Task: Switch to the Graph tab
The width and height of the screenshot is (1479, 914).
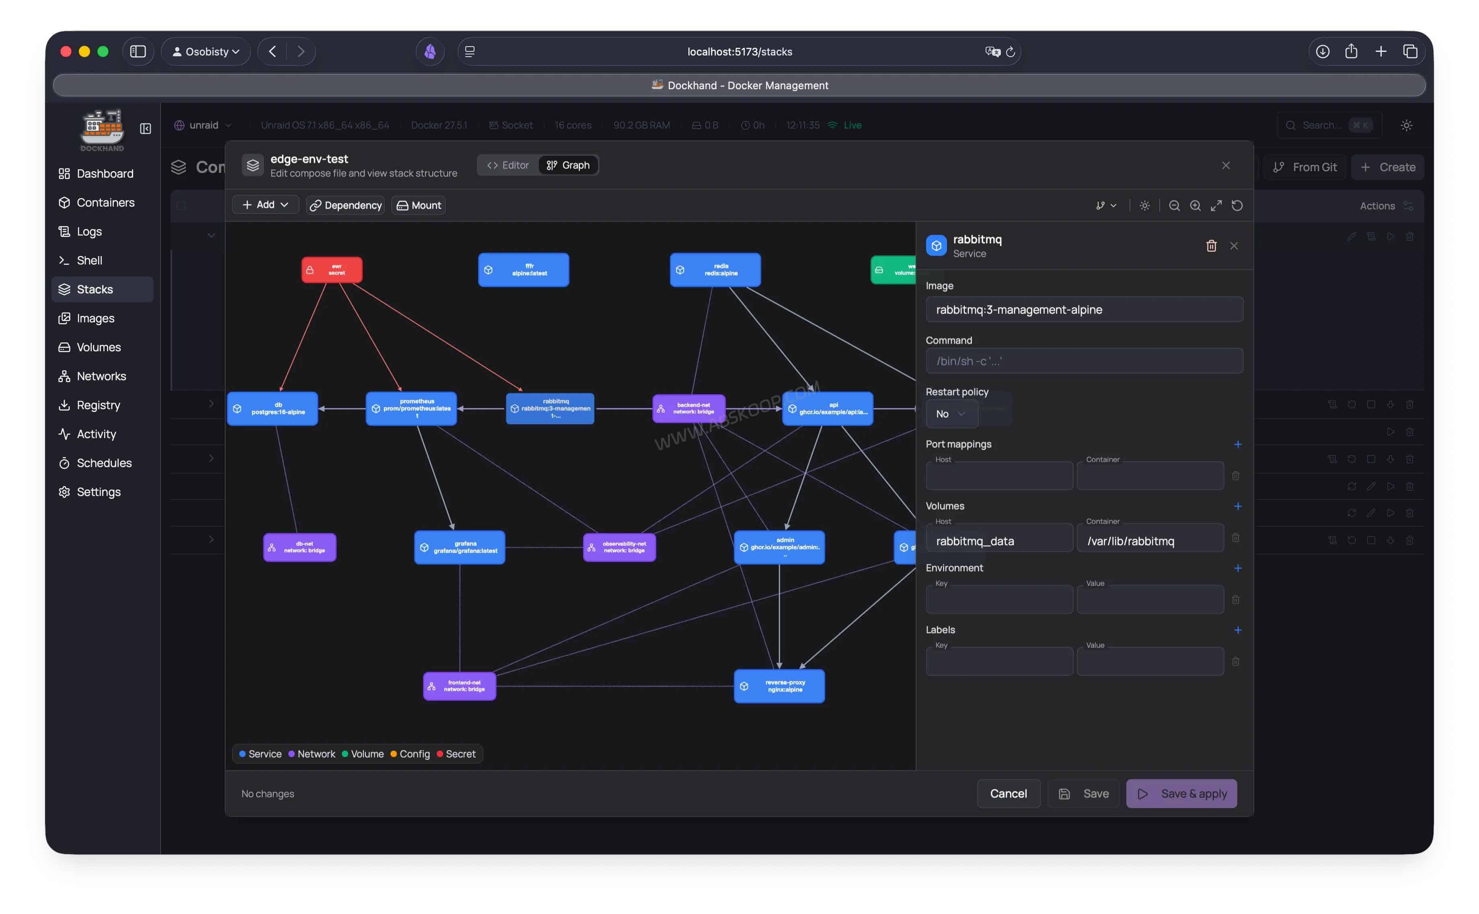Action: (568, 165)
